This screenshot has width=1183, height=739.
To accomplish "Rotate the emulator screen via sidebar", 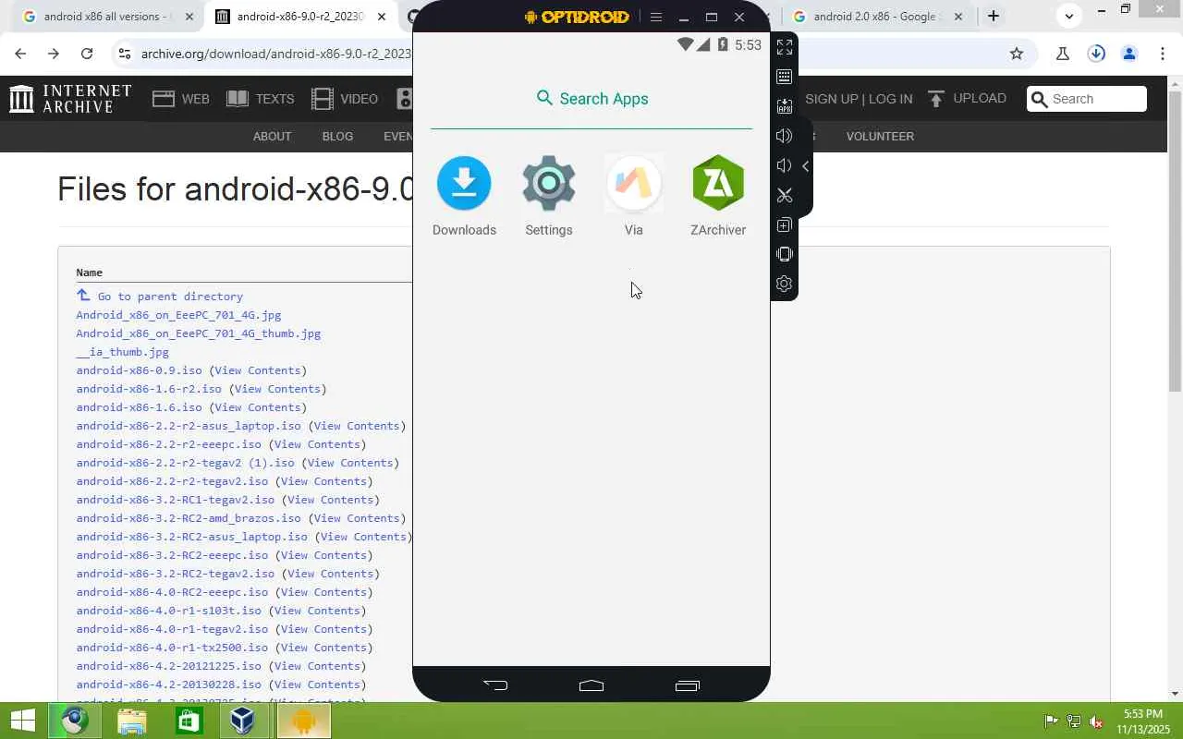I will (x=785, y=254).
